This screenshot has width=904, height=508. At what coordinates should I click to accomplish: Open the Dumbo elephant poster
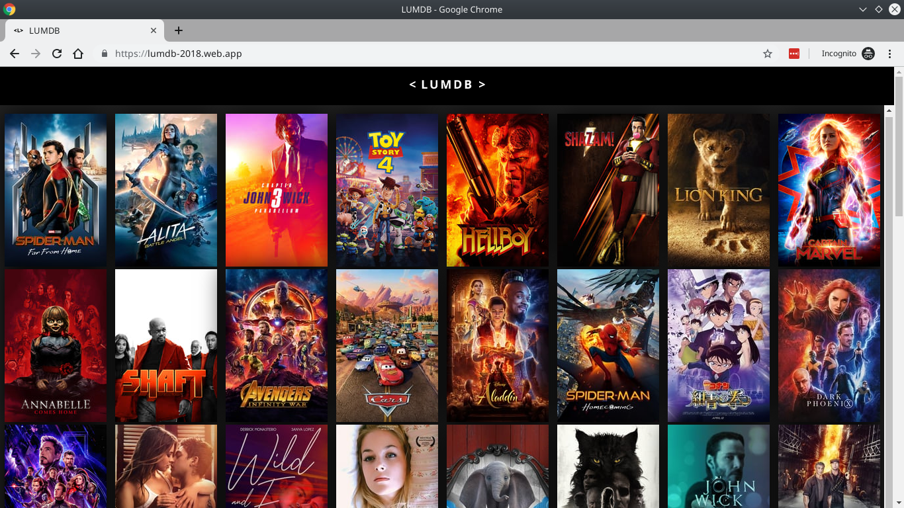(498, 466)
